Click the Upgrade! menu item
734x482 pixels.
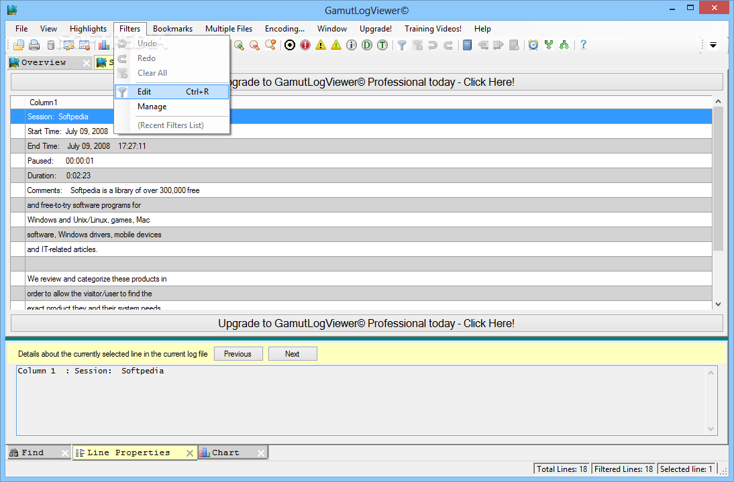(376, 29)
